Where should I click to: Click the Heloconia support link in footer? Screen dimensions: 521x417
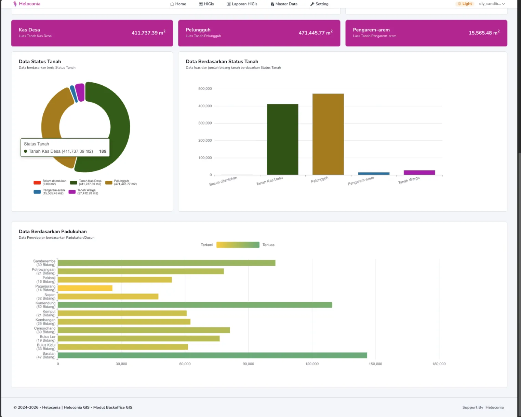click(494, 407)
